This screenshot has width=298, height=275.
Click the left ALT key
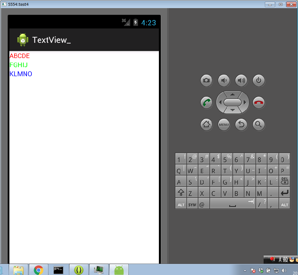pyautogui.click(x=181, y=203)
